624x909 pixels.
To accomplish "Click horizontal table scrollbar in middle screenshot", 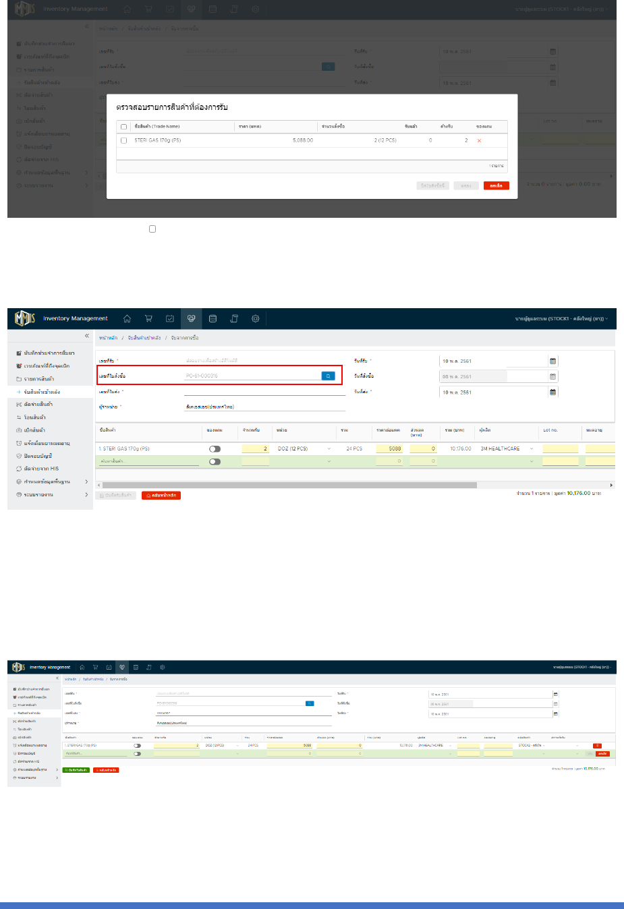I will (x=289, y=485).
